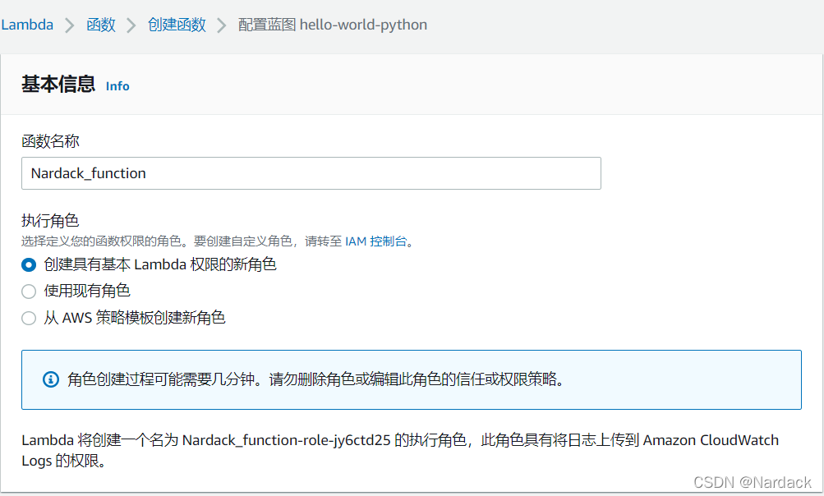Focus the 函数名称 input containing Nardack_function
This screenshot has height=496, width=824.
[311, 173]
